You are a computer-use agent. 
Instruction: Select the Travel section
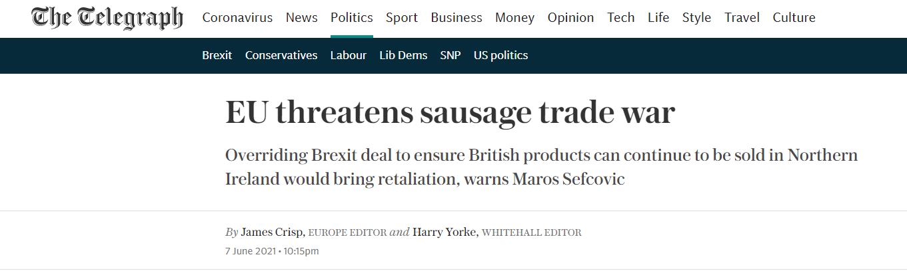[742, 18]
